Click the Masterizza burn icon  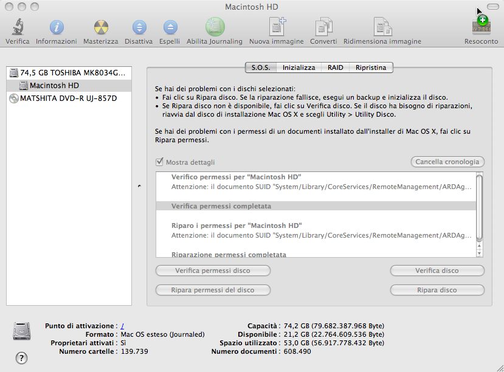pos(101,27)
